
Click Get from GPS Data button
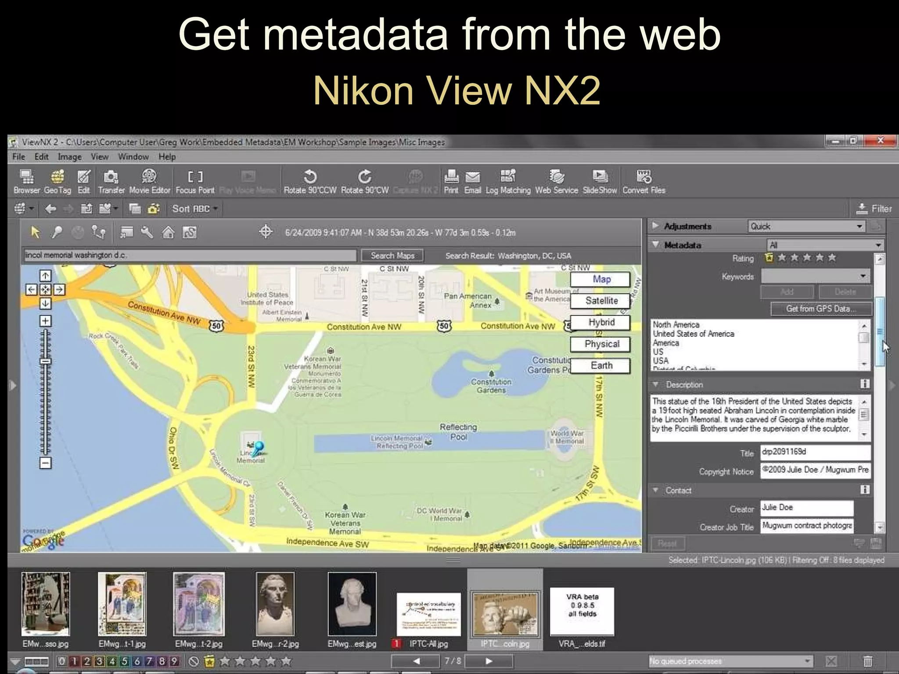click(821, 308)
